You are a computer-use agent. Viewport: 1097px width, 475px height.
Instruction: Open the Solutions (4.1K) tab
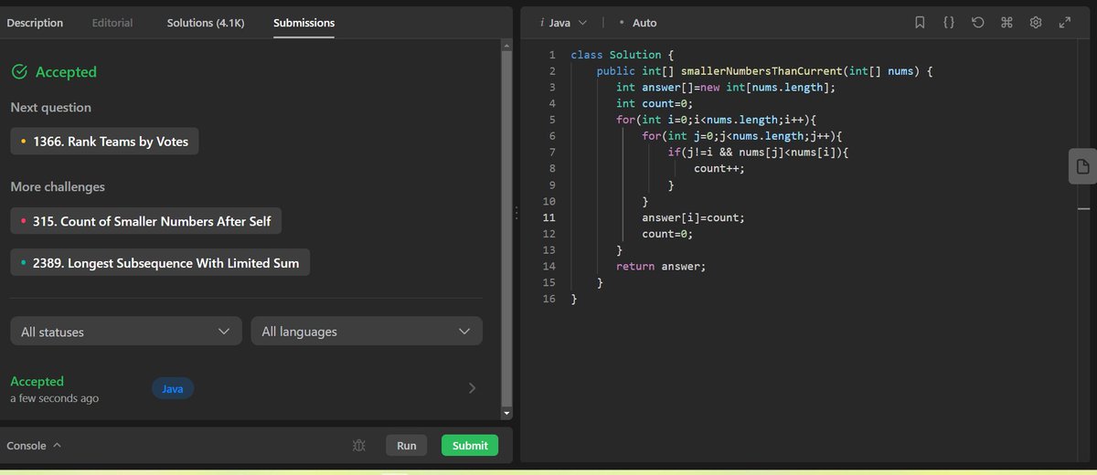tap(205, 23)
